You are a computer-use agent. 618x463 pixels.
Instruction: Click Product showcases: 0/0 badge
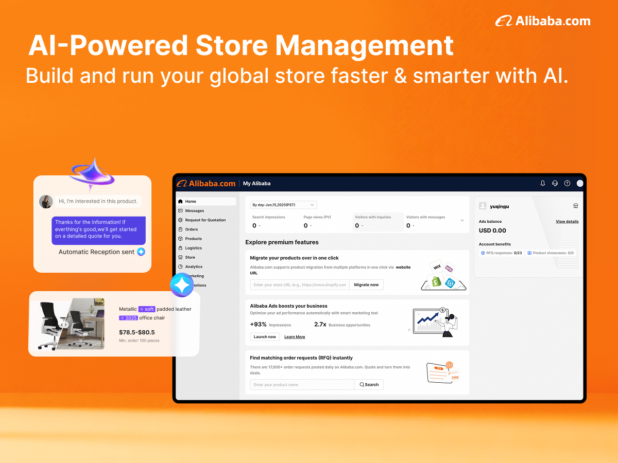(x=551, y=253)
